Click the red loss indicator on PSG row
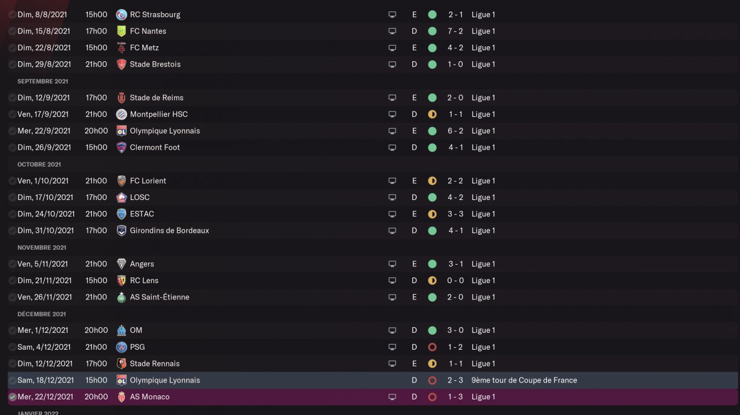Screen dimensions: 740x415 click(x=432, y=347)
